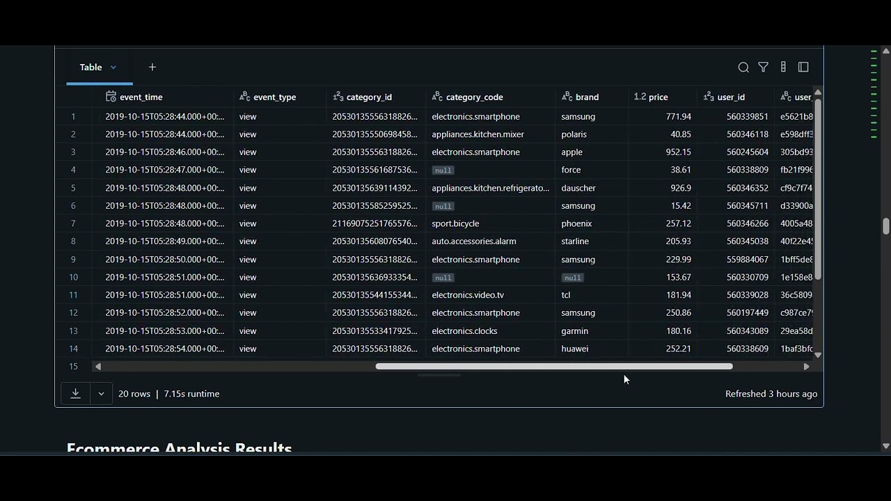Click price cell 40.85
The width and height of the screenshot is (891, 501).
pos(681,134)
